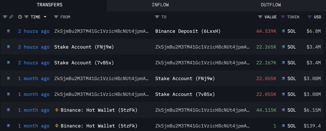This screenshot has width=326, height=131.
Task: Switch to the OUTFLOW tab
Action: [271, 5]
